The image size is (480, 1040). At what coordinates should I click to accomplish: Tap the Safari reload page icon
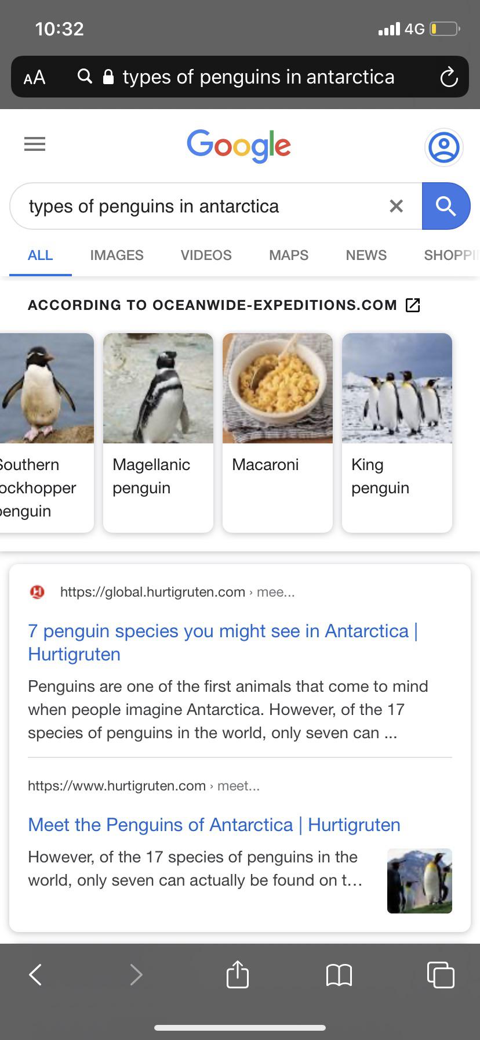(x=448, y=77)
